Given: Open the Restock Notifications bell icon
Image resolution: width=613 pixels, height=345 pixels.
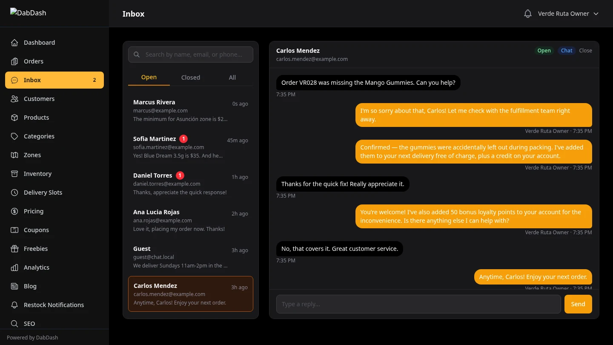Looking at the screenshot, I should click(x=14, y=305).
